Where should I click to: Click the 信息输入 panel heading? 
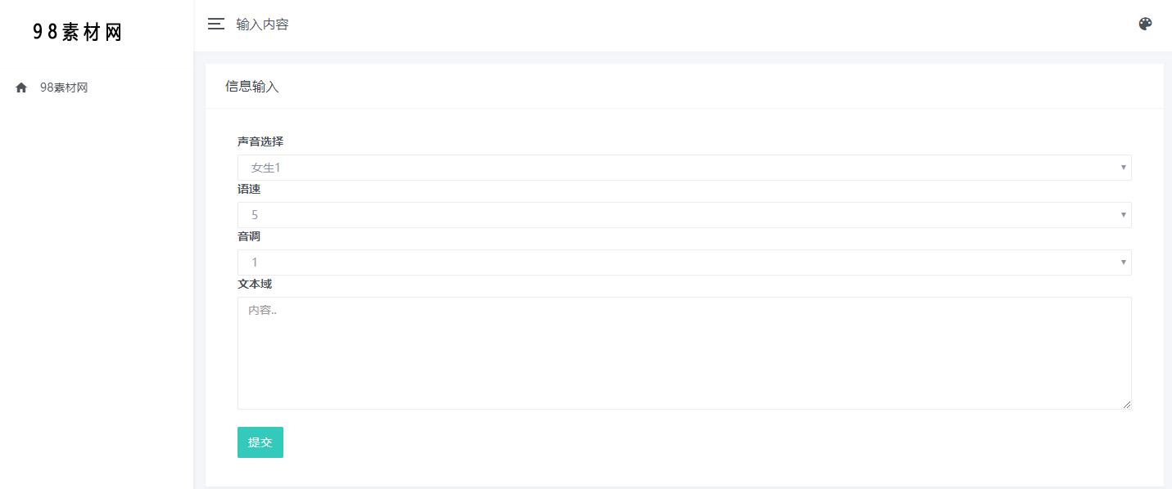(x=252, y=86)
